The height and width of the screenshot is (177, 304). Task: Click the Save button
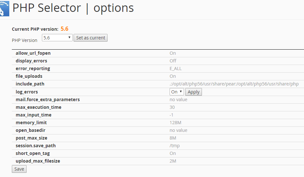[x=19, y=169]
